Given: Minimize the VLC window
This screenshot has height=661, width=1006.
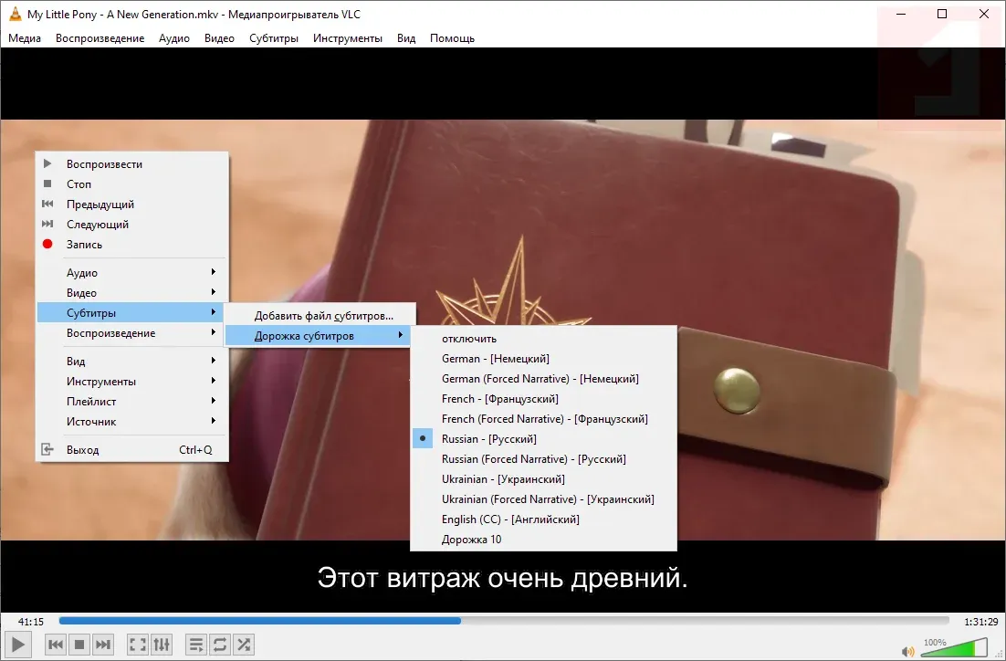Looking at the screenshot, I should click(901, 14).
